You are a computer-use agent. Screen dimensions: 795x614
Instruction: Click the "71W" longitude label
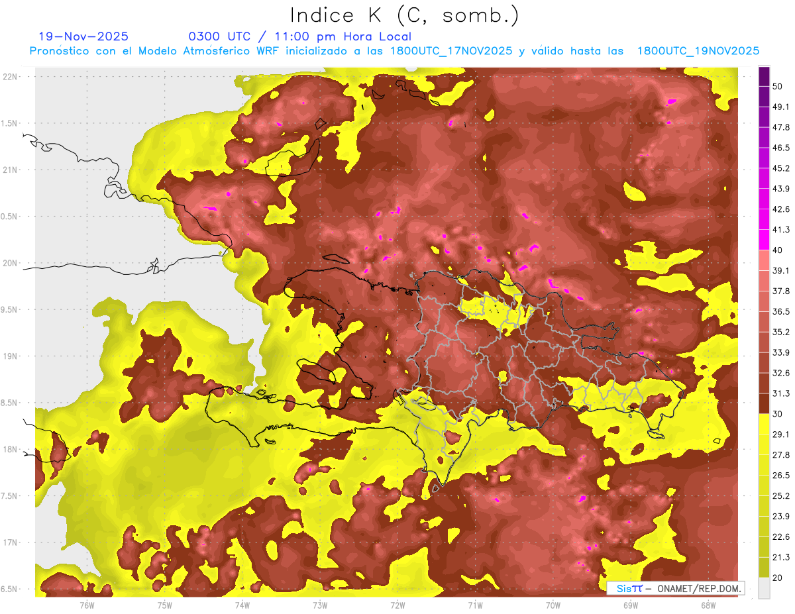point(475,605)
